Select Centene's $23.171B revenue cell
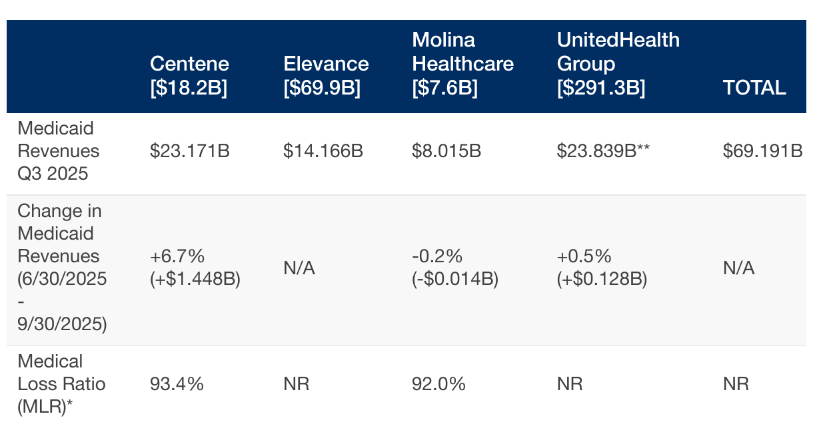813x434 pixels. (x=190, y=151)
